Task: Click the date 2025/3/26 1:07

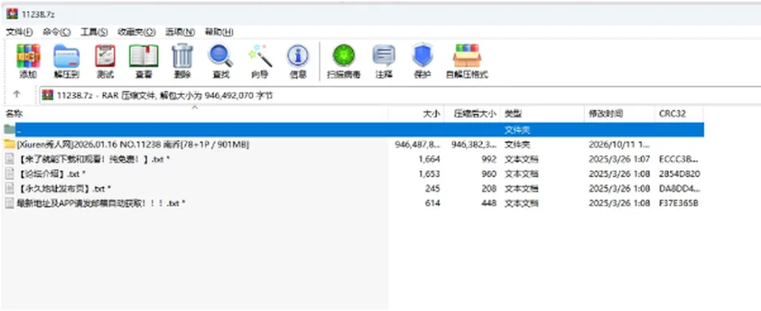Action: 619,159
